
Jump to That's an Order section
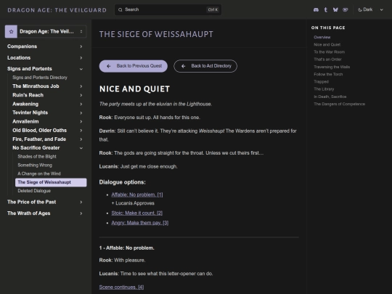click(327, 60)
